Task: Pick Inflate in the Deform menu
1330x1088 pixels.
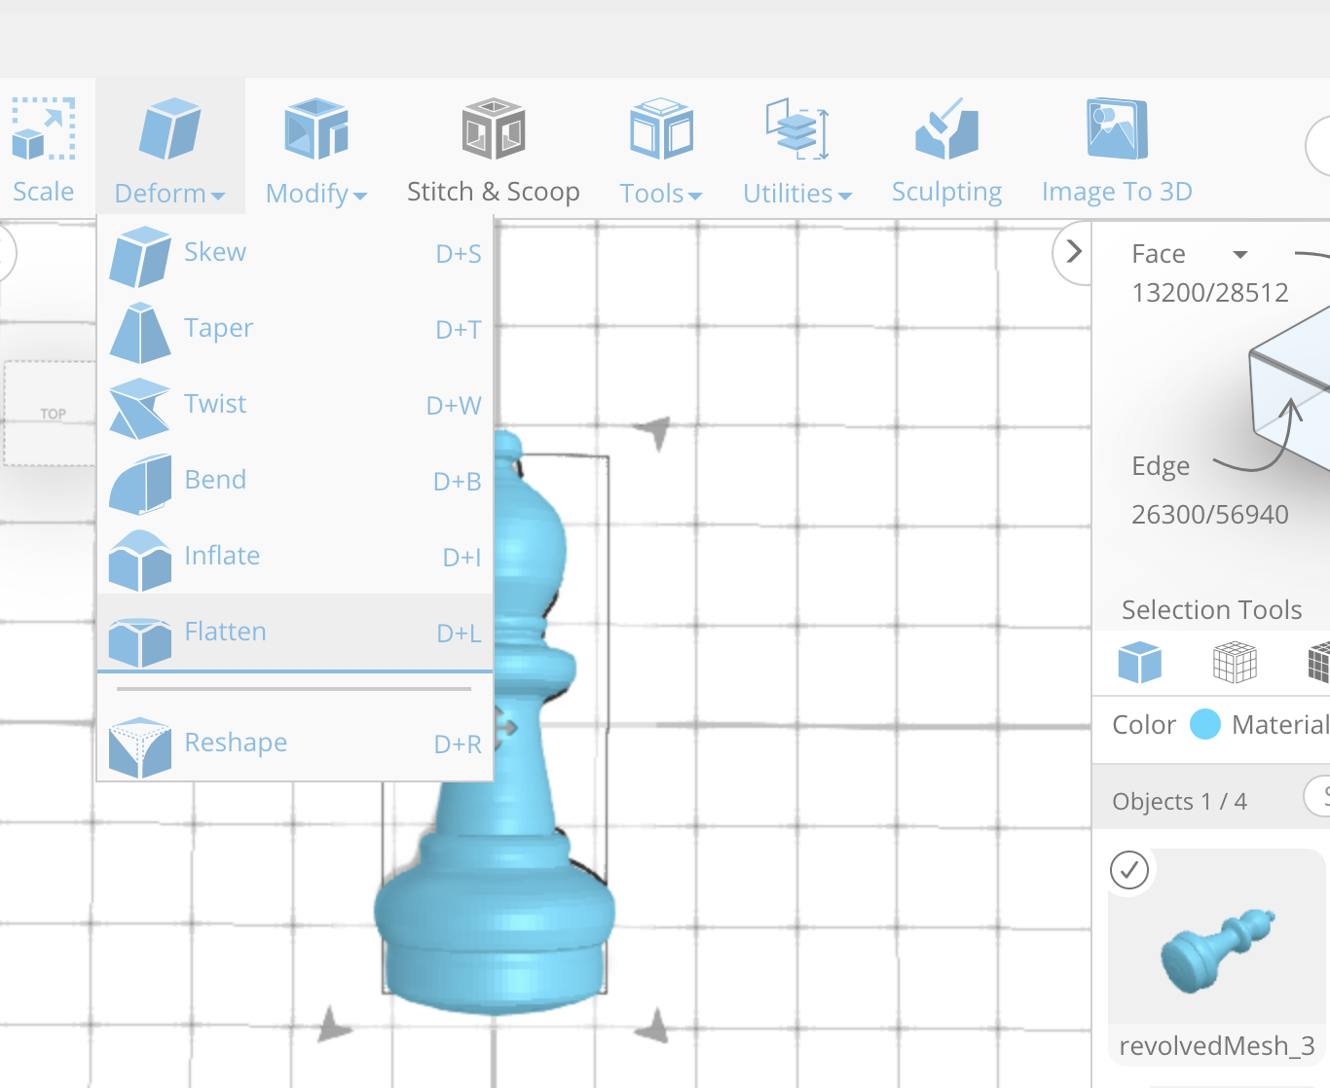Action: click(296, 557)
